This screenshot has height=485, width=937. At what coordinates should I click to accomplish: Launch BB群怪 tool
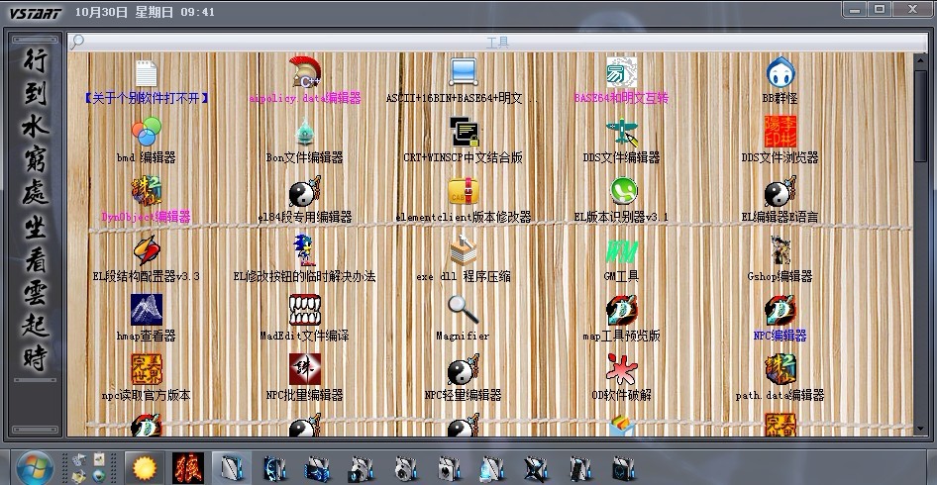[x=781, y=73]
